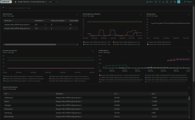Click the Share button icon

[x=147, y=2]
